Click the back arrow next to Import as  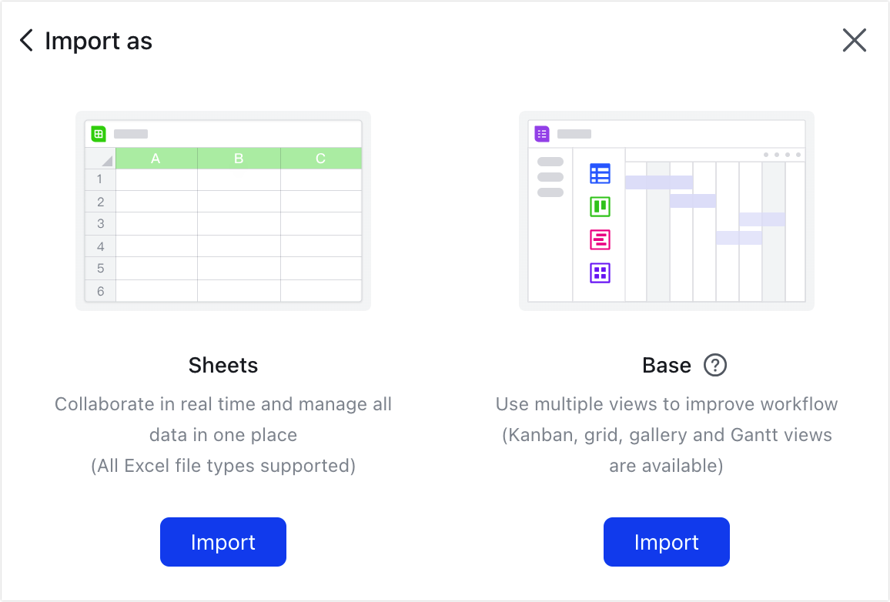click(25, 40)
